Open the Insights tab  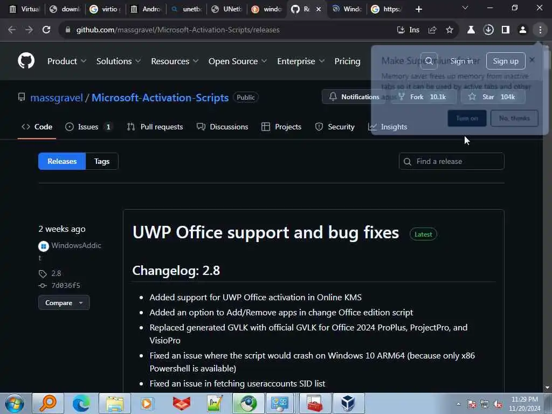click(x=387, y=127)
